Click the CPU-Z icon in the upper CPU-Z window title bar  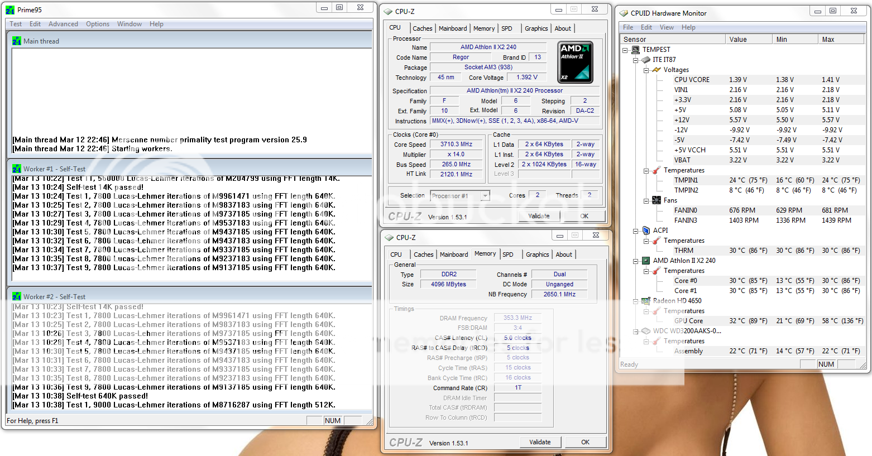point(389,11)
